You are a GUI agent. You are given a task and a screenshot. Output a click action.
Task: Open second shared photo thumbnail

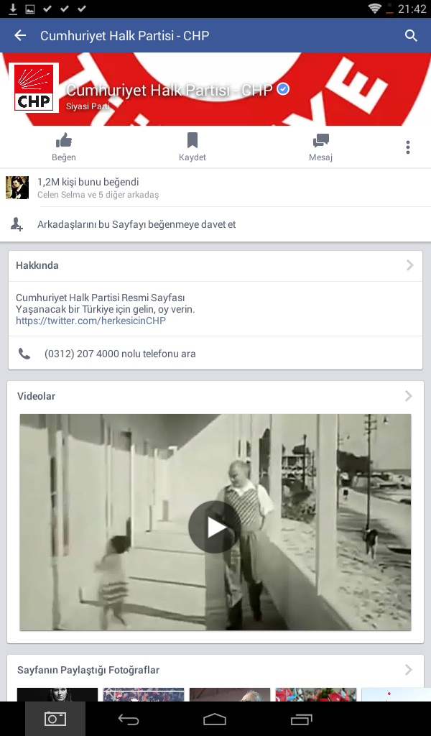tap(144, 695)
